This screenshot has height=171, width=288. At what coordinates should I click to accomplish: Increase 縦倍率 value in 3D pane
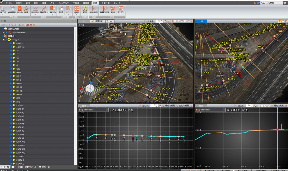pyautogui.click(x=162, y=21)
